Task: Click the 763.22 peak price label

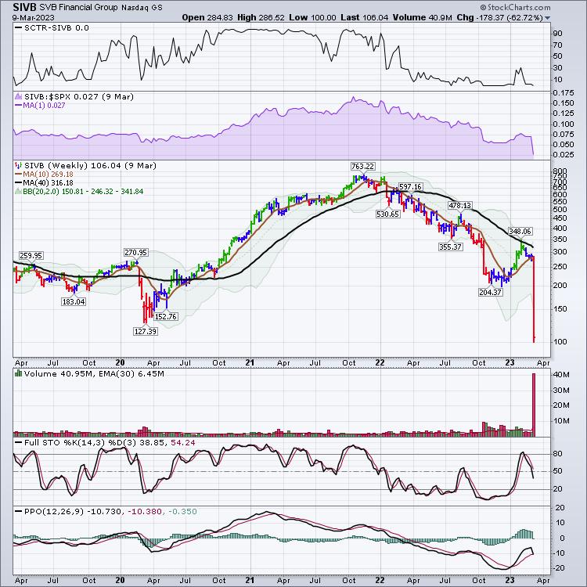Action: (362, 166)
